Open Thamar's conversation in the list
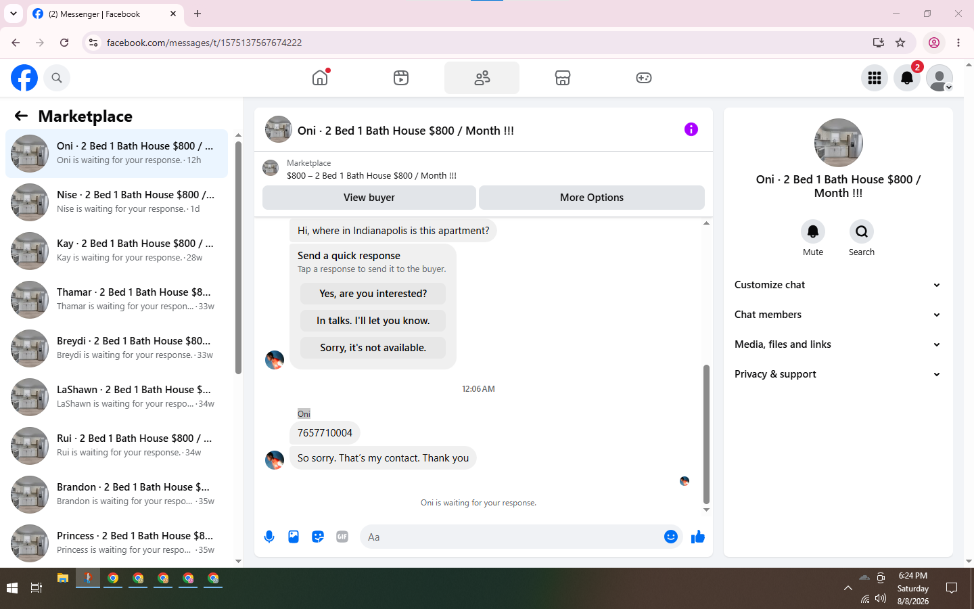Image resolution: width=974 pixels, height=609 pixels. 116,300
